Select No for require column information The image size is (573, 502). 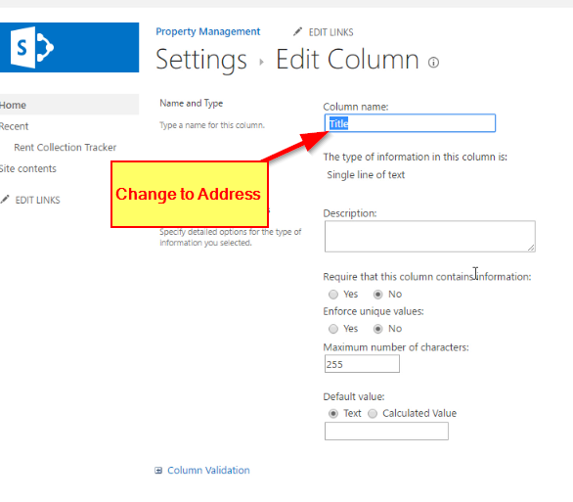(377, 294)
